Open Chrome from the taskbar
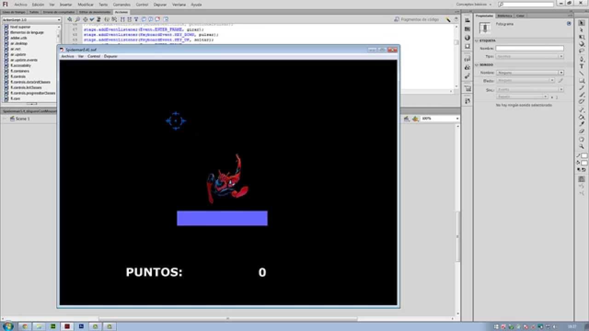 [x=25, y=326]
